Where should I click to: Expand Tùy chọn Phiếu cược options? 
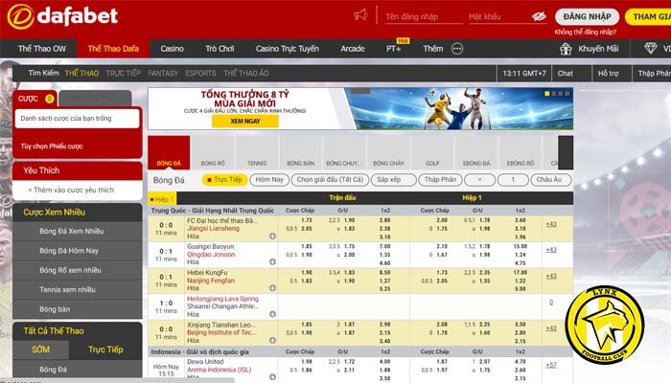pos(52,146)
